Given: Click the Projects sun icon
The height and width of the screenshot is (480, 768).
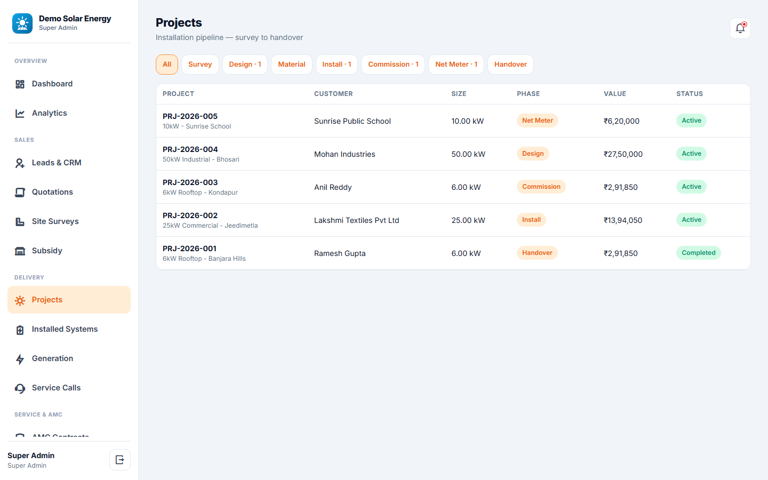Looking at the screenshot, I should 20,300.
